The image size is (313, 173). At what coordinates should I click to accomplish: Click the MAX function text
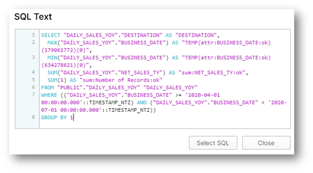(52, 43)
